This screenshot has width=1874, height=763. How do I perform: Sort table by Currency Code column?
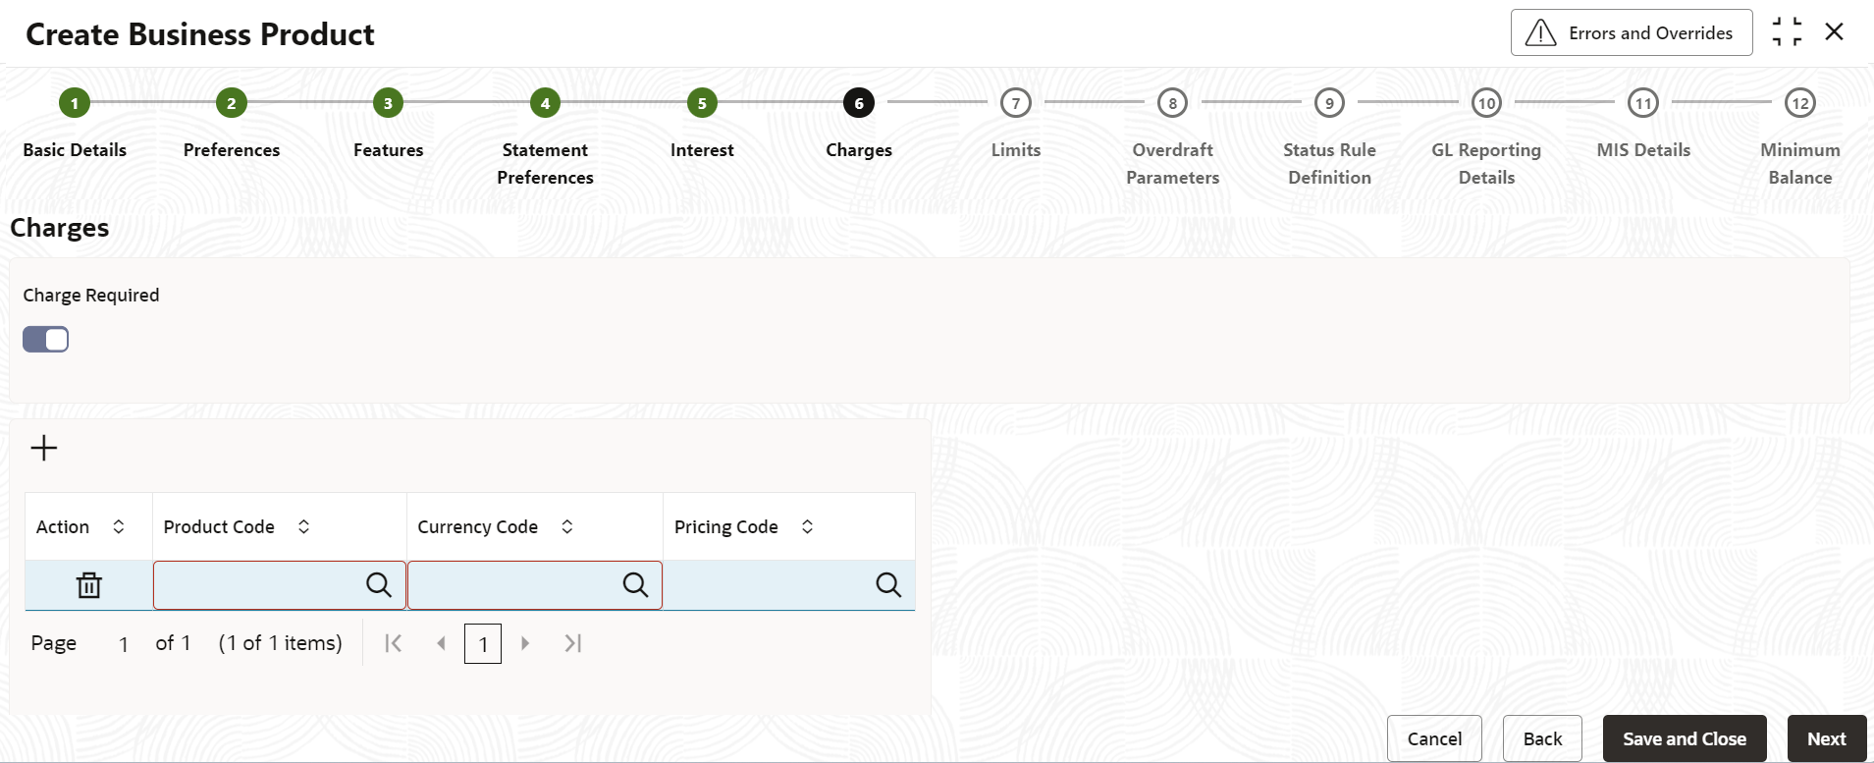(567, 527)
